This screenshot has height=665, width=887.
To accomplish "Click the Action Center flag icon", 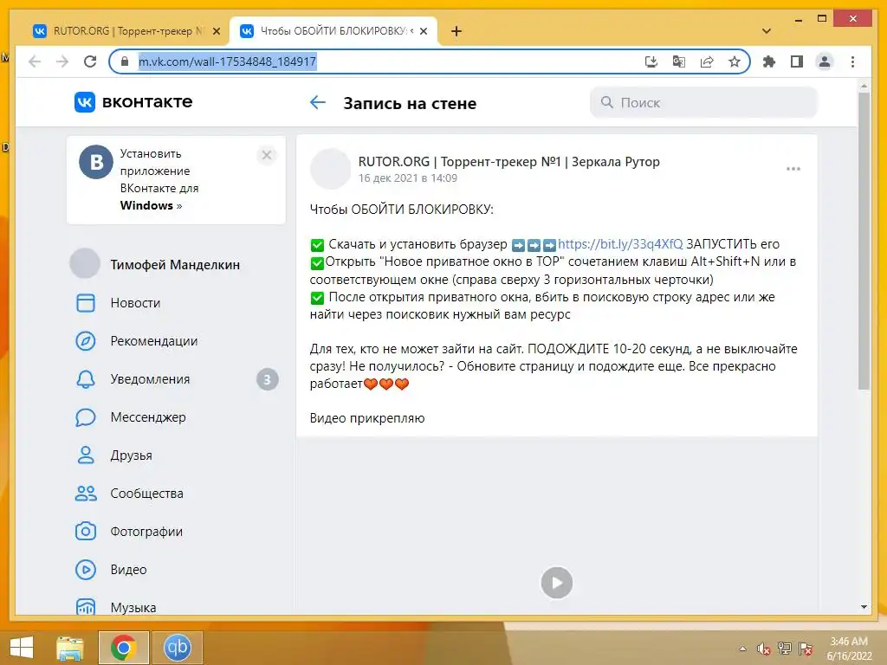I will (x=806, y=649).
